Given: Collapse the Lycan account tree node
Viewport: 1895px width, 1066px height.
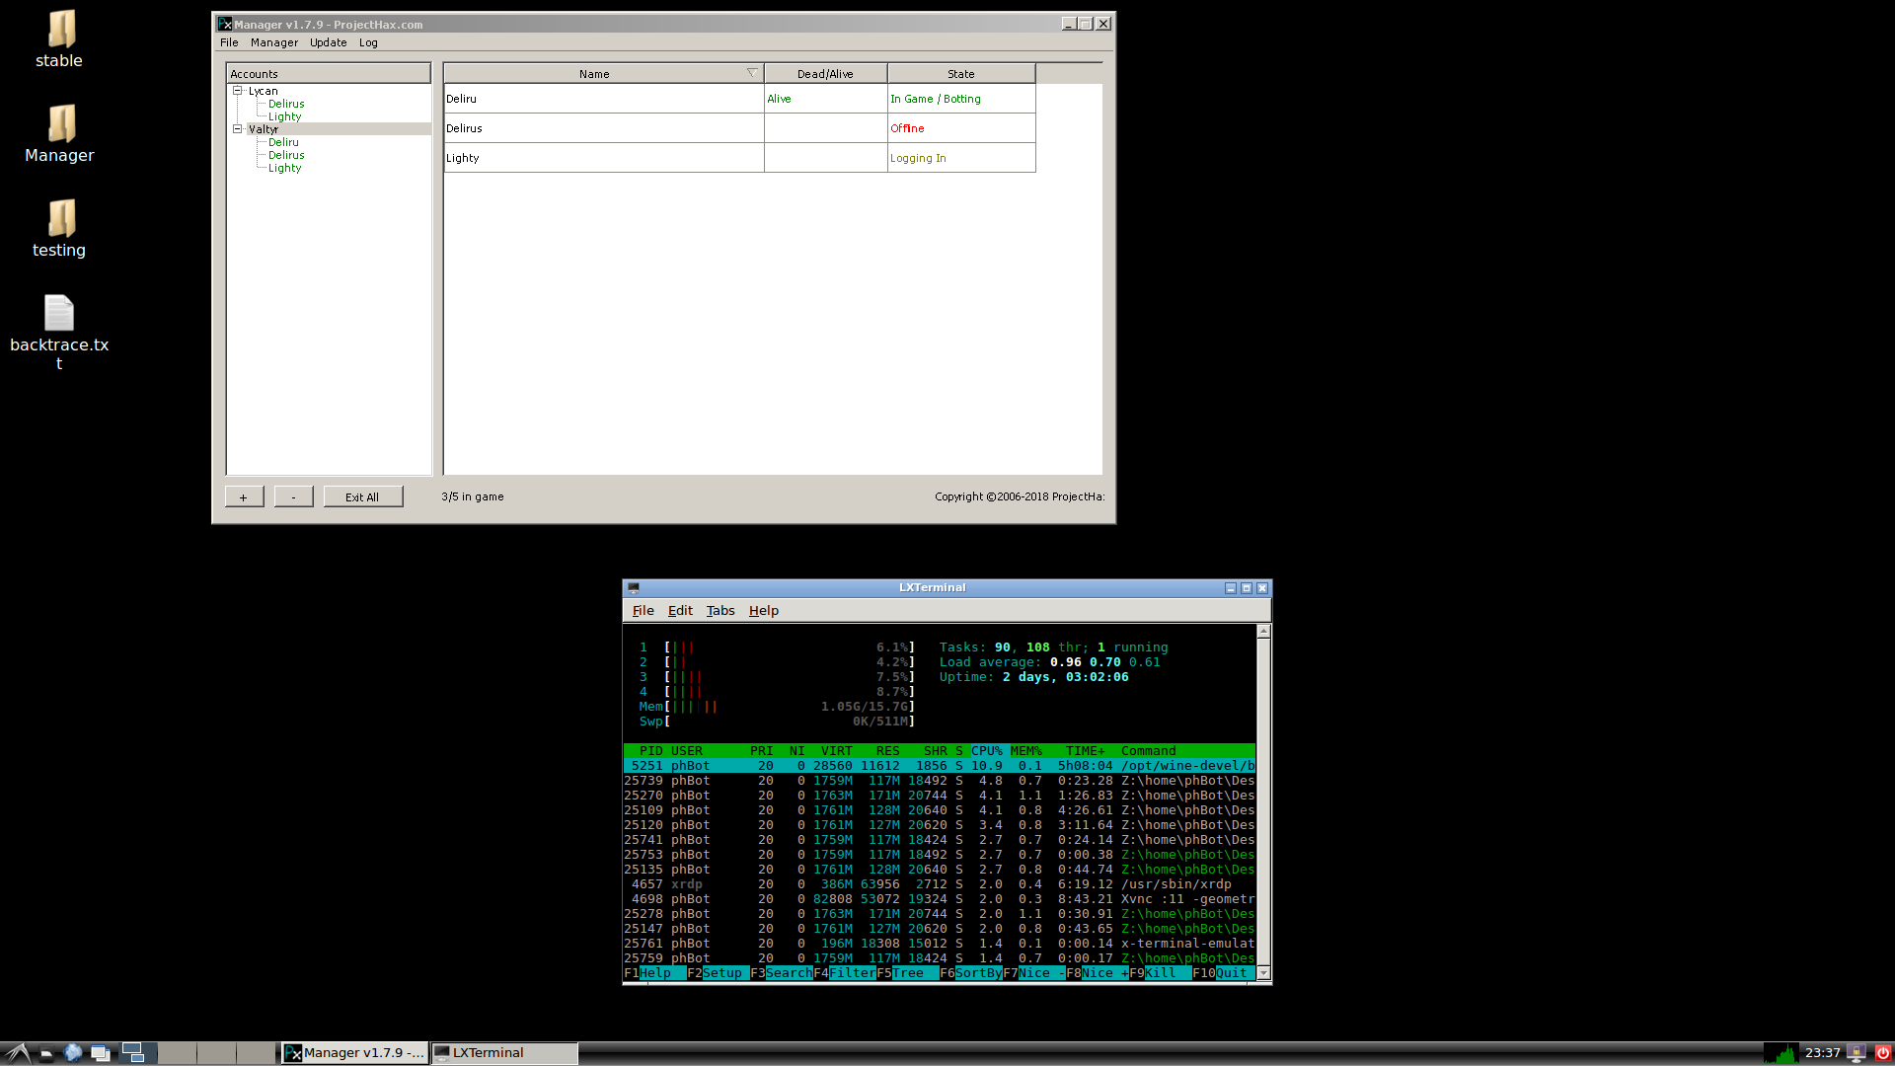Looking at the screenshot, I should pyautogui.click(x=238, y=91).
